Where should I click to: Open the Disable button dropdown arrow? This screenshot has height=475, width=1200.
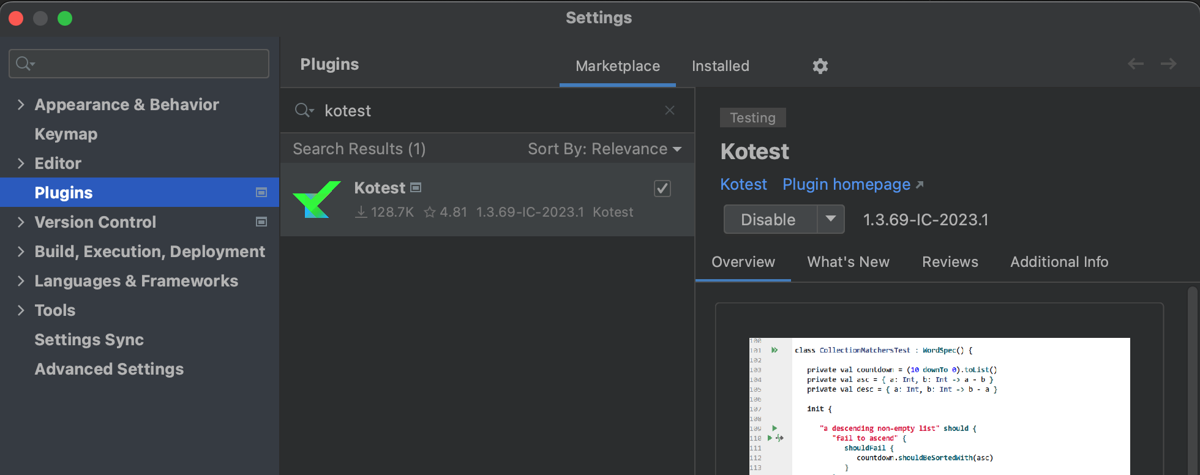click(x=831, y=219)
